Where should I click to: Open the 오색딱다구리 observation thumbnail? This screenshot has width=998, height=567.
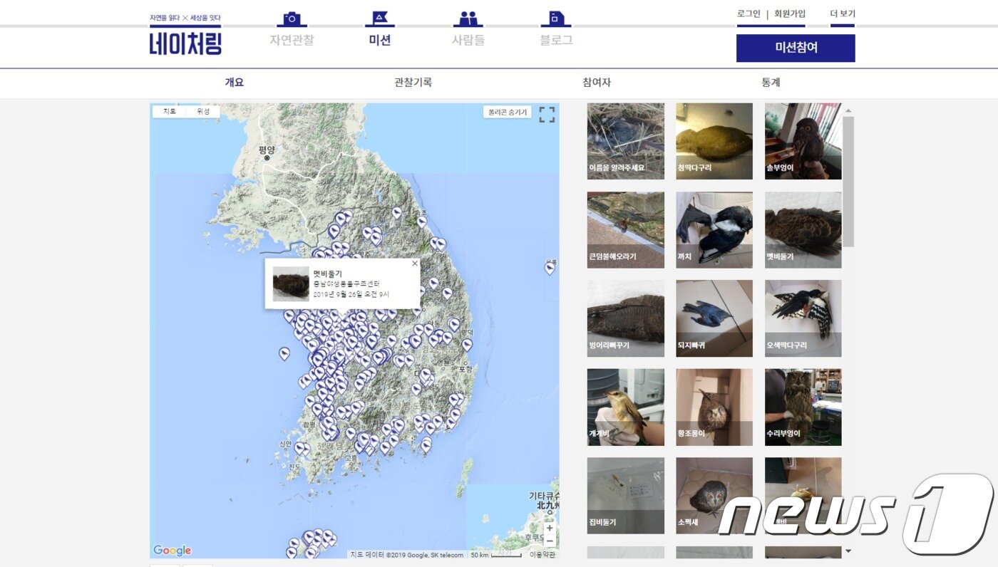tap(803, 318)
